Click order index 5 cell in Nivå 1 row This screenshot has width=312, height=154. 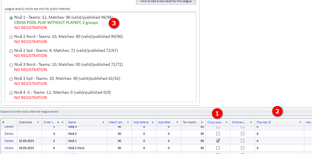pos(54,141)
